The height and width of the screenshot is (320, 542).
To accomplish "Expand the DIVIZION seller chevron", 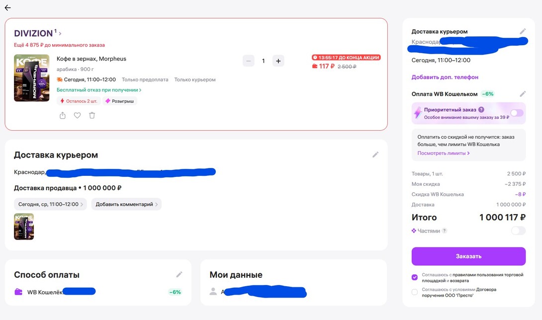I will pos(60,34).
